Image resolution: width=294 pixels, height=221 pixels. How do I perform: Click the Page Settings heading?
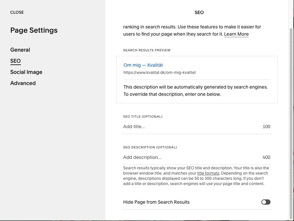point(34,30)
